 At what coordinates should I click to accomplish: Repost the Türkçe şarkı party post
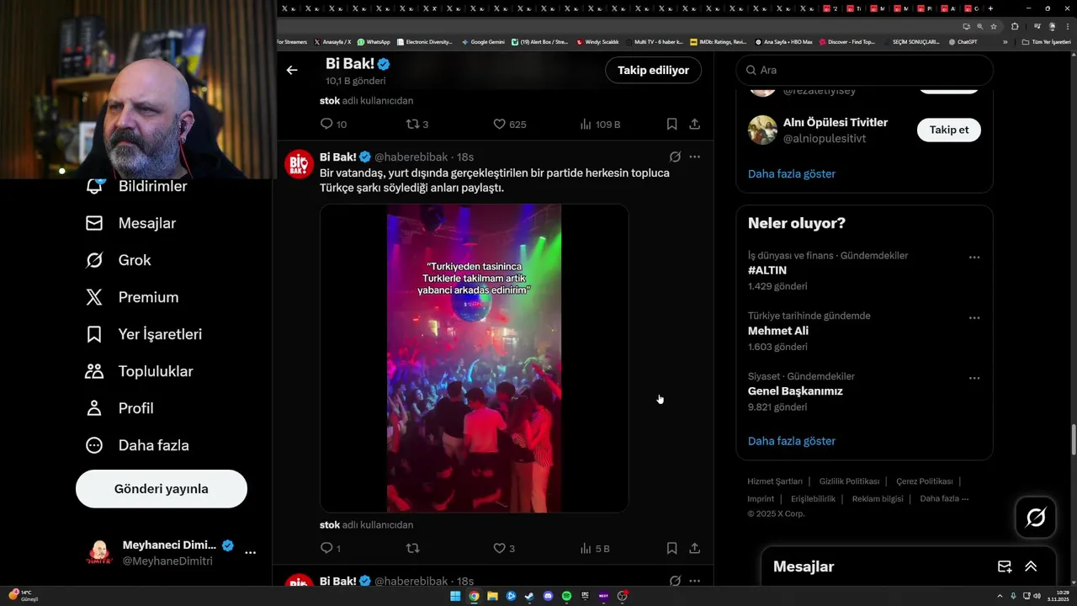pos(412,548)
